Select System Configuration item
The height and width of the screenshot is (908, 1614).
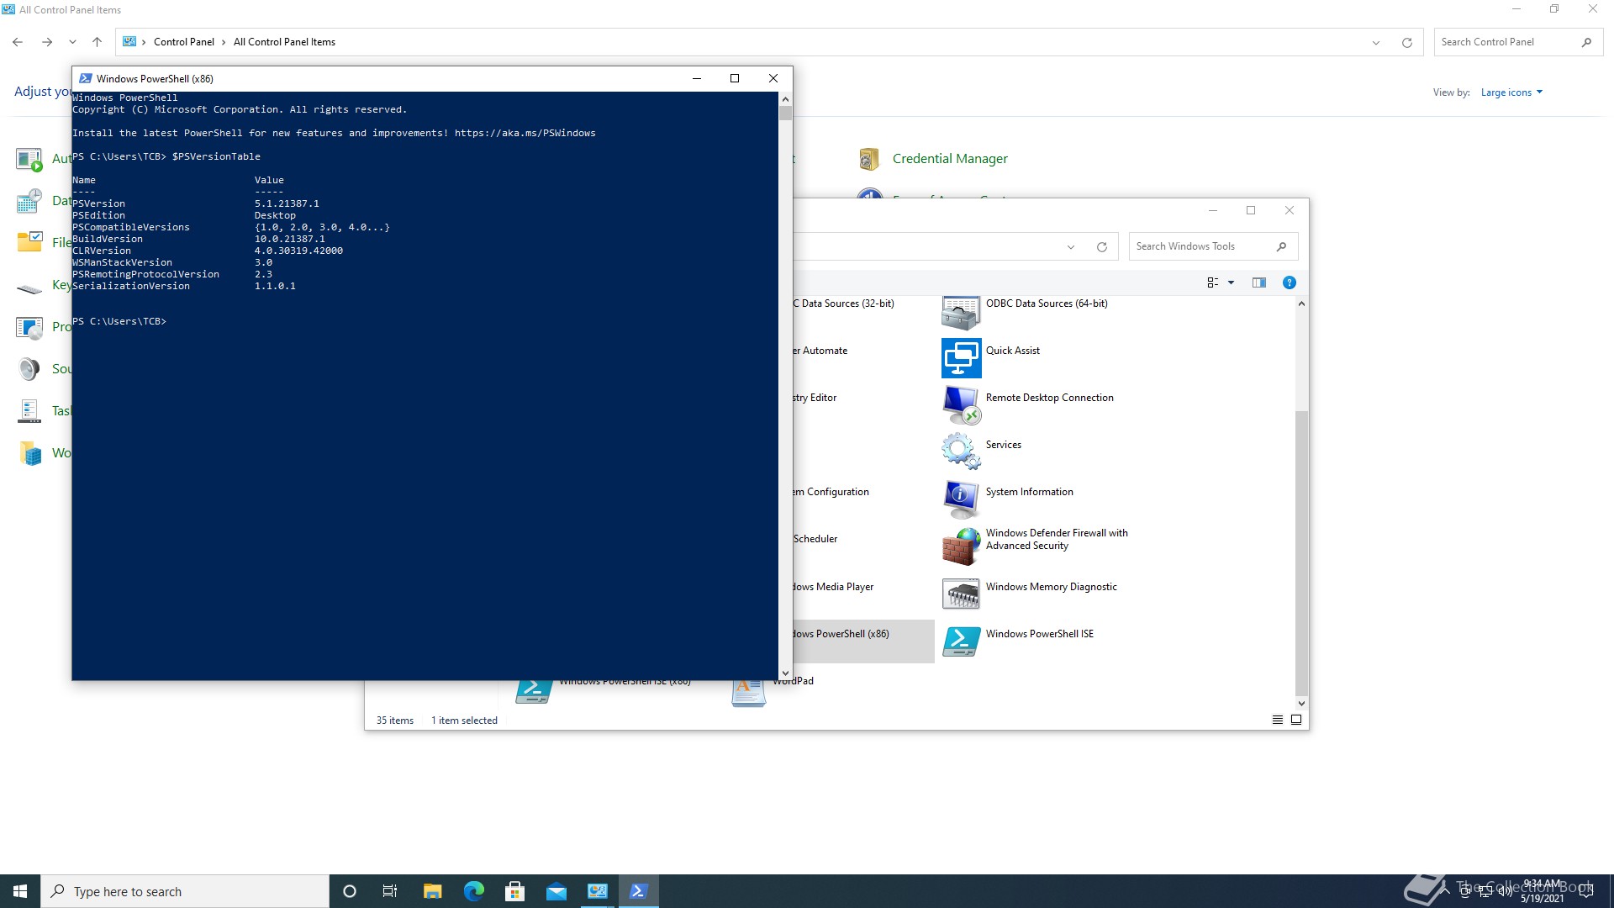pyautogui.click(x=831, y=492)
